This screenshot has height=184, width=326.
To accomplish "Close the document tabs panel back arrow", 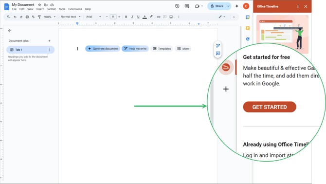I will coord(10,31).
